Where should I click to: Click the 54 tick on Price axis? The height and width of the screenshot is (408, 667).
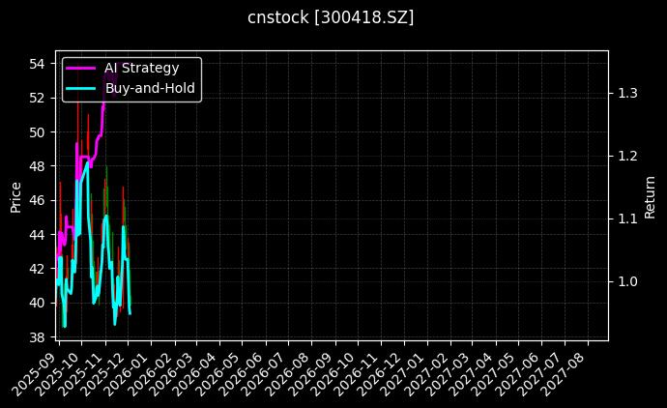tap(38, 64)
